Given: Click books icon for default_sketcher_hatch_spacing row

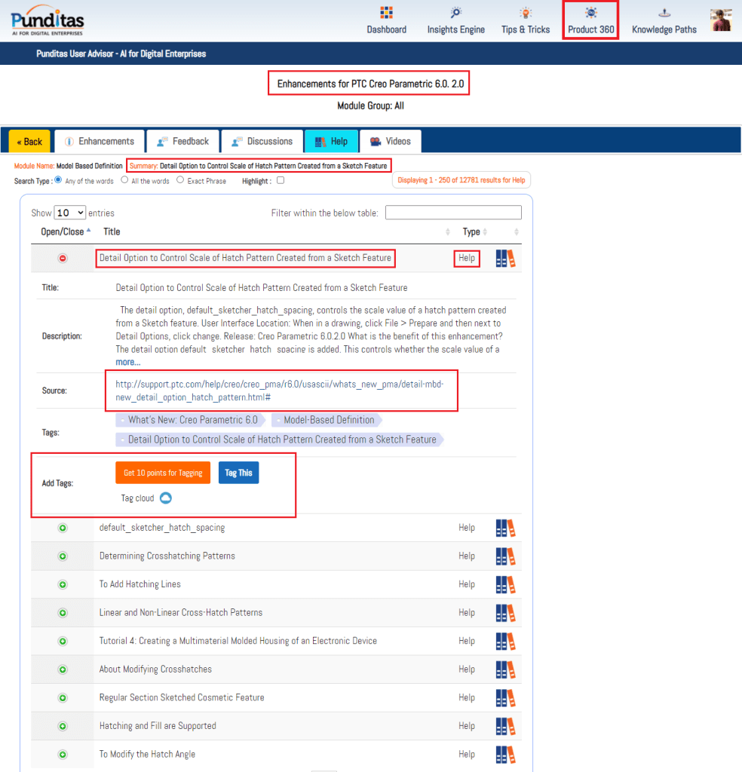Looking at the screenshot, I should click(x=505, y=528).
